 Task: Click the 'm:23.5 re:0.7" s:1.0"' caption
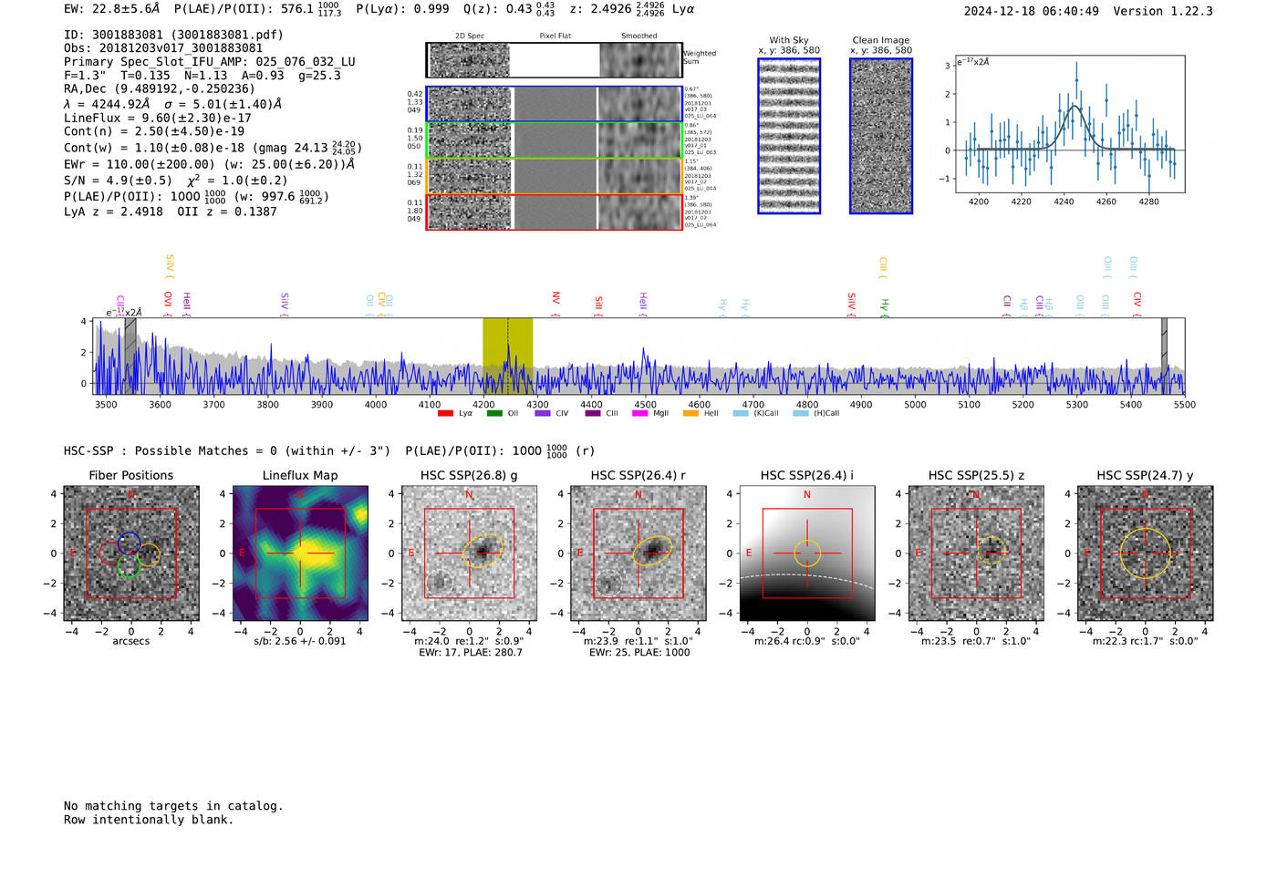coord(976,641)
